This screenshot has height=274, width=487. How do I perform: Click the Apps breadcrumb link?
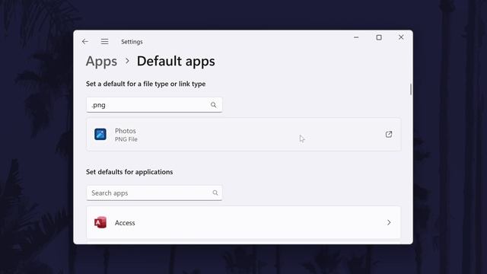pos(101,62)
